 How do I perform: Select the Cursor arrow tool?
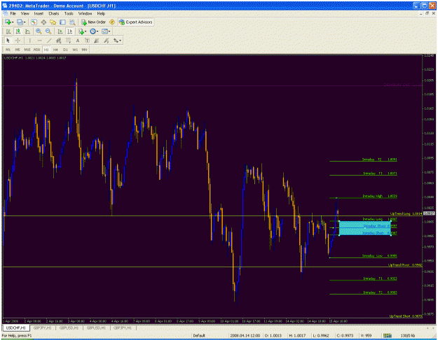8,41
